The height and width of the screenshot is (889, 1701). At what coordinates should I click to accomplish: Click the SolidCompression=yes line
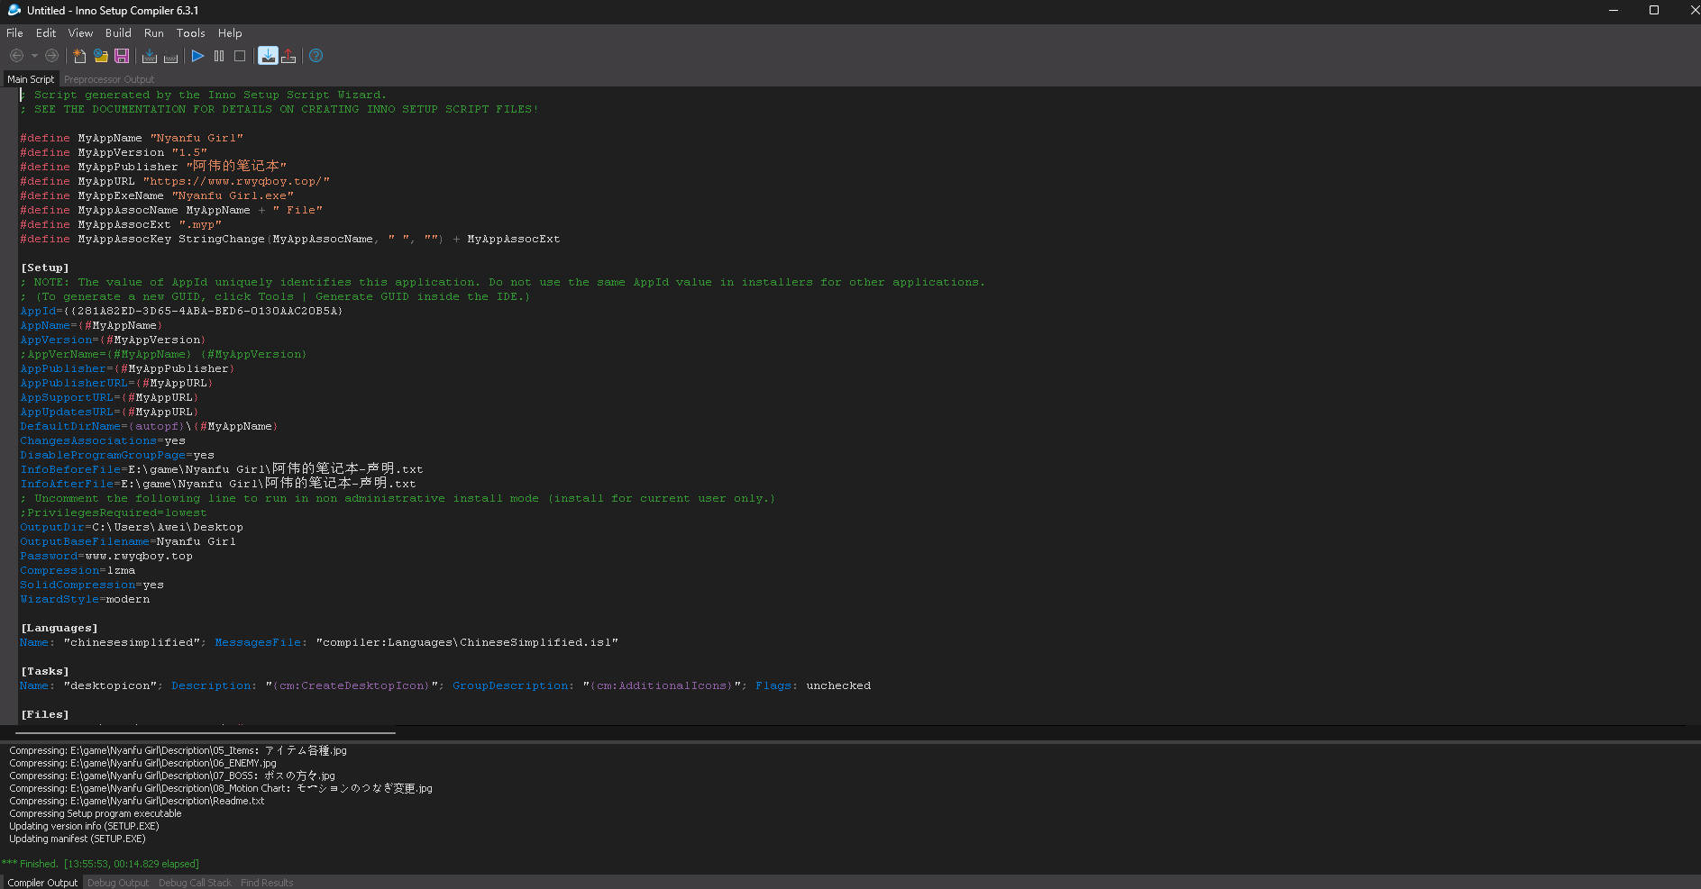[x=92, y=585]
